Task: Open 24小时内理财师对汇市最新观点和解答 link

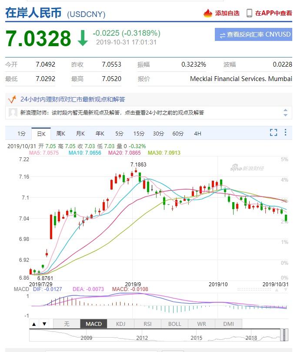Action: coord(73,99)
